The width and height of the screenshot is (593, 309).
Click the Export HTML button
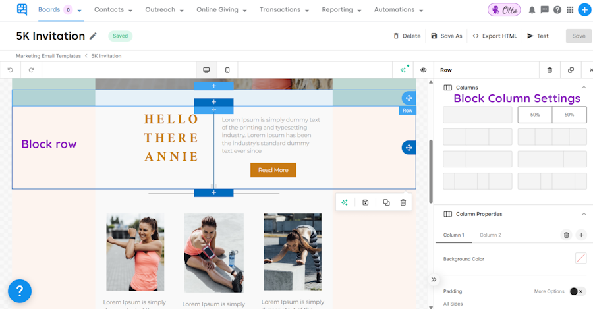coord(495,36)
